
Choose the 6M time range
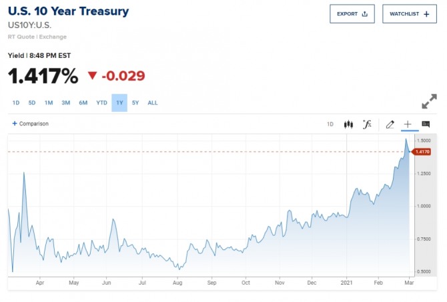pyautogui.click(x=83, y=103)
